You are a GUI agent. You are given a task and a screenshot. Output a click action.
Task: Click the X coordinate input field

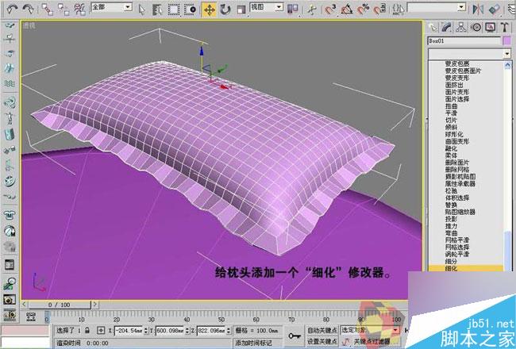pos(129,330)
